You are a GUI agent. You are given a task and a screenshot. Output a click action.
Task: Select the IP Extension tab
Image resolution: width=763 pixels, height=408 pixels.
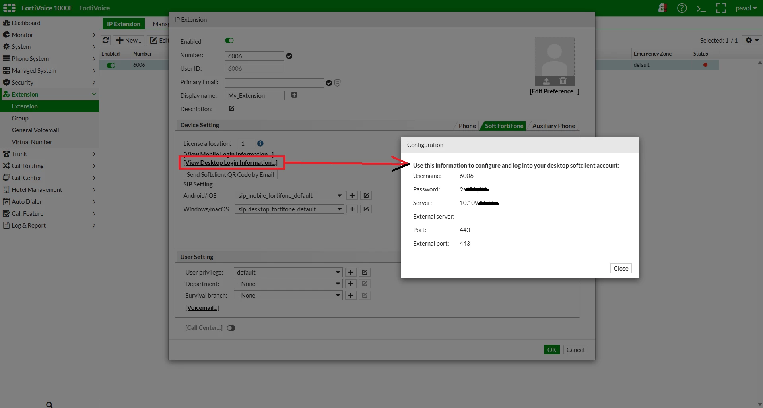coord(124,24)
